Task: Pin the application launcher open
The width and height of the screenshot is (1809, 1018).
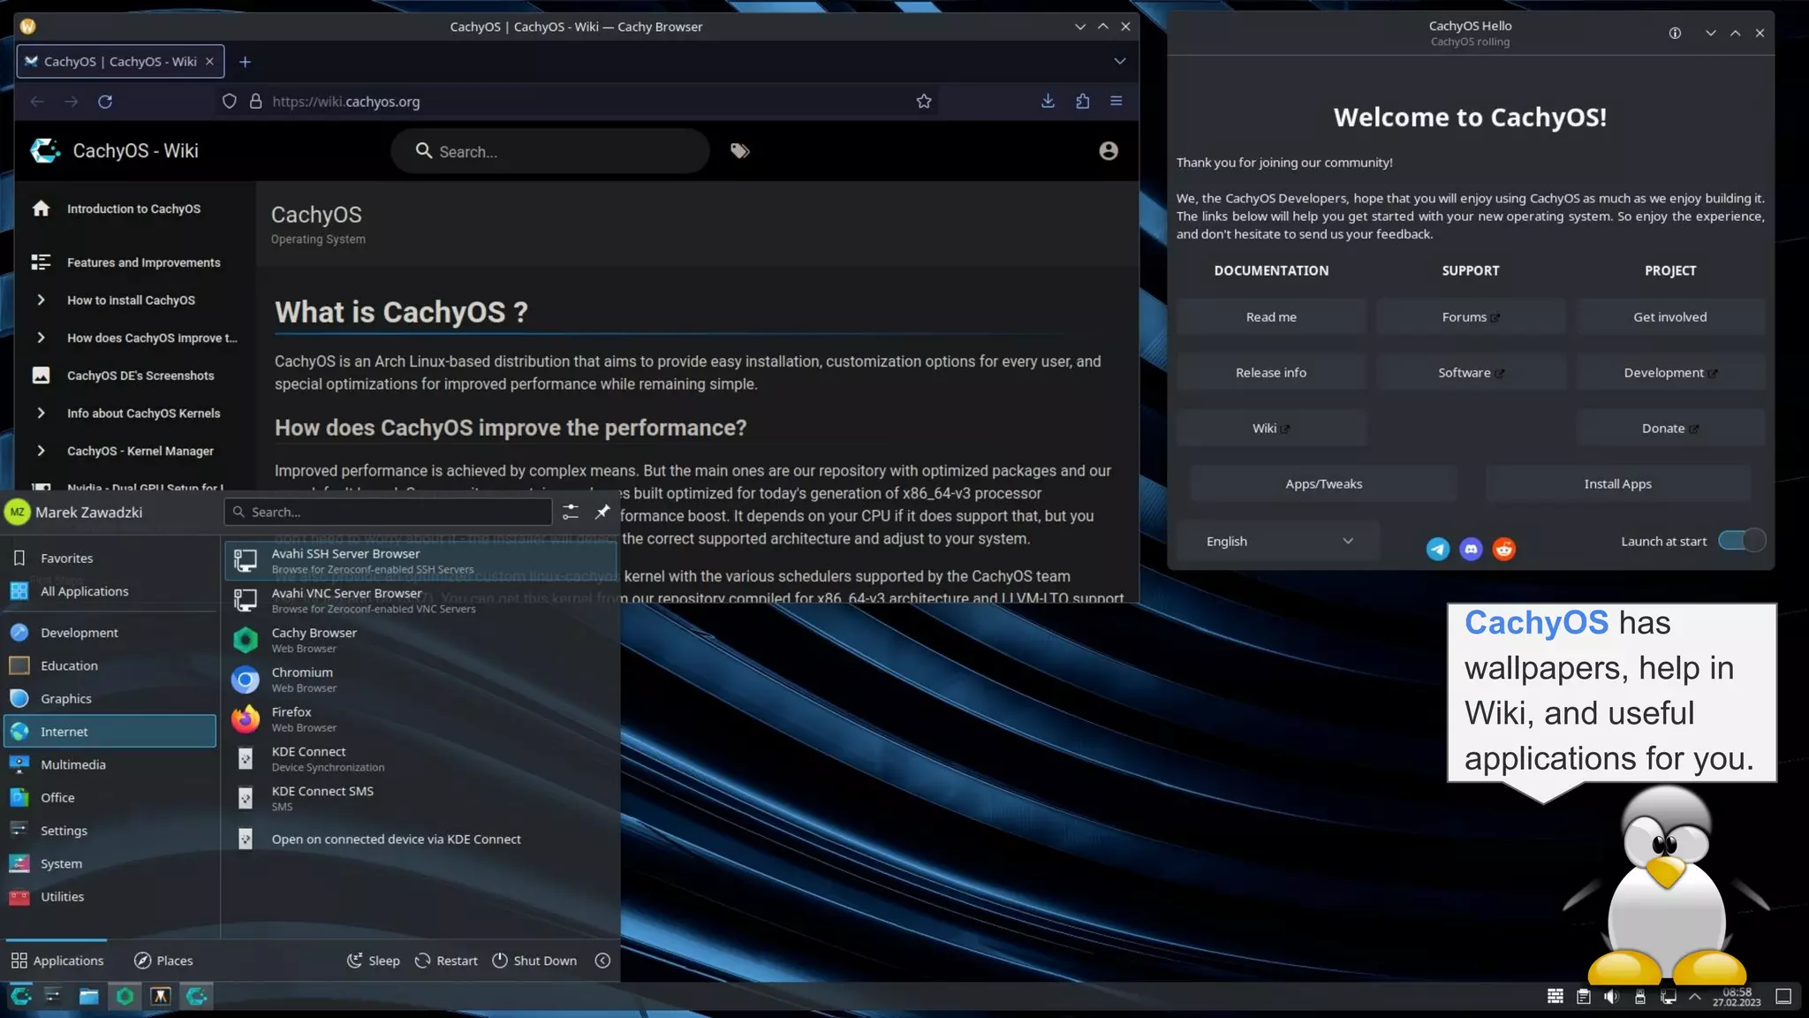Action: (x=602, y=512)
